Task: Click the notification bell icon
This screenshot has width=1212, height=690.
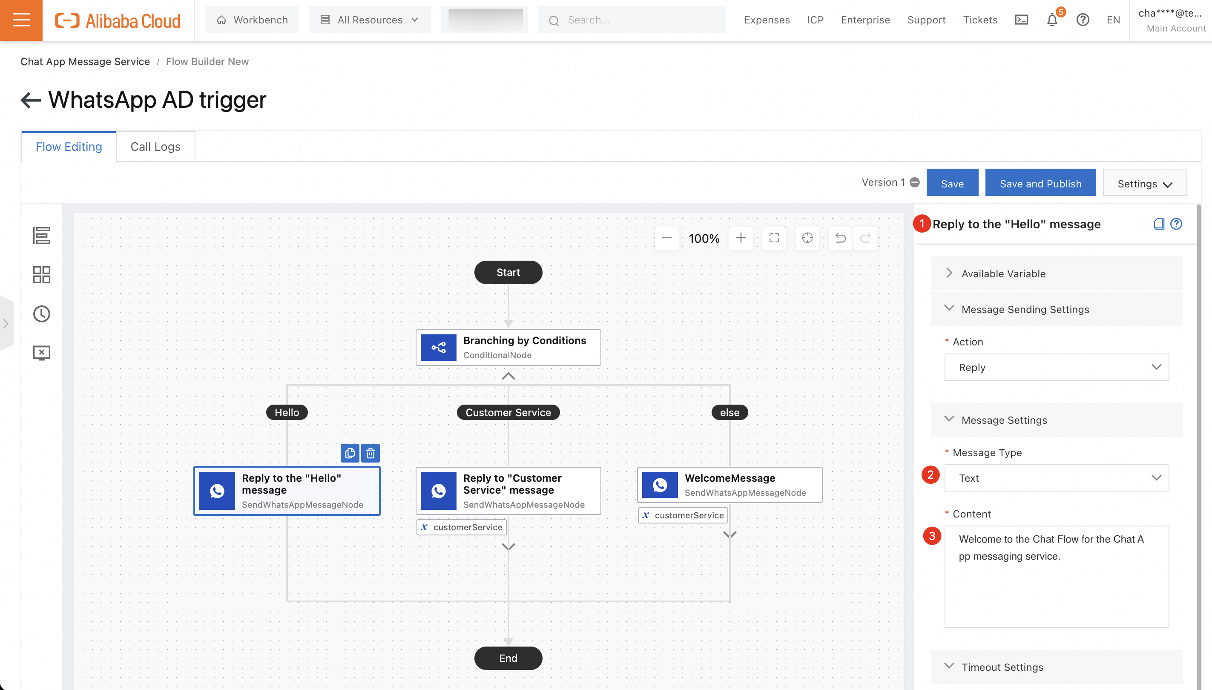Action: 1052,20
